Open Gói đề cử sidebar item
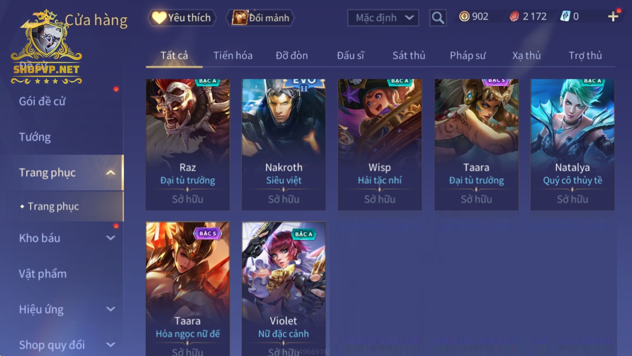 (x=42, y=101)
